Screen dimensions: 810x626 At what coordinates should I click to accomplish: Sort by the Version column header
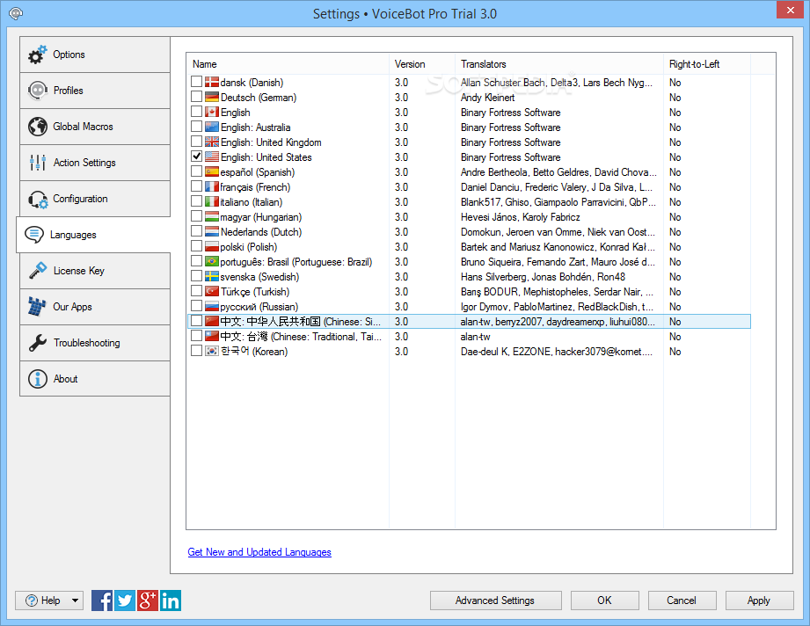coord(422,64)
